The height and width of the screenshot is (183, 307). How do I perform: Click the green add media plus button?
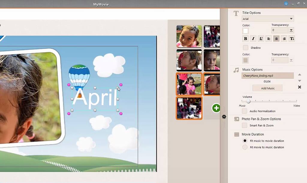[216, 108]
